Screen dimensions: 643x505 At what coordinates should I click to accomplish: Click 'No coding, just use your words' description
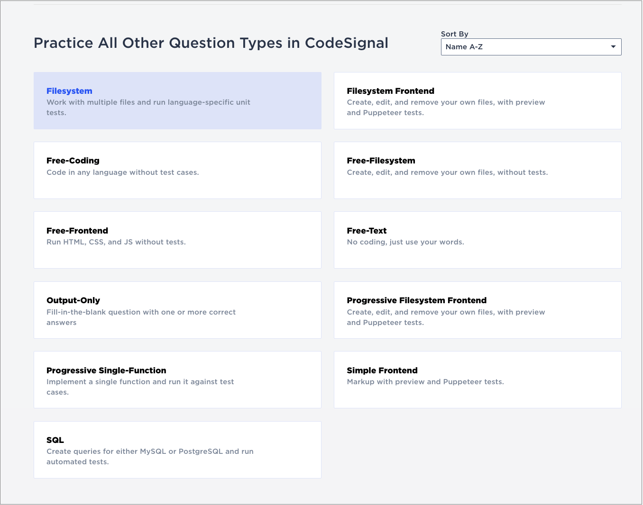point(405,242)
